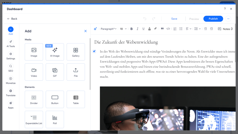Add a File upload element
Image resolution: width=238 pixels, height=134 pixels.
[76, 72]
